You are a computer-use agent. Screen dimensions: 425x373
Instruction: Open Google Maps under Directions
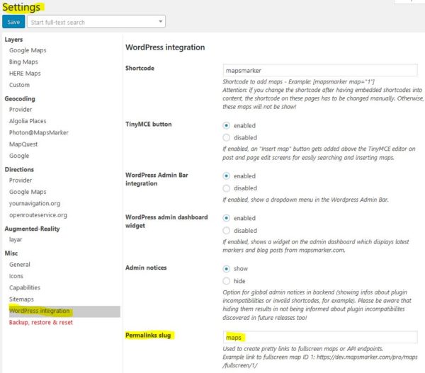(28, 192)
